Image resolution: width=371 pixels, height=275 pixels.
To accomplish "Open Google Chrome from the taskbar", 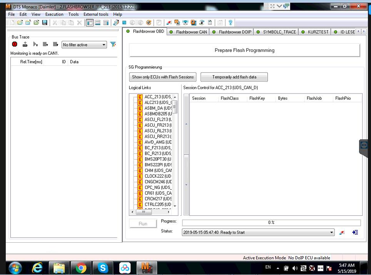I will click(81, 268).
